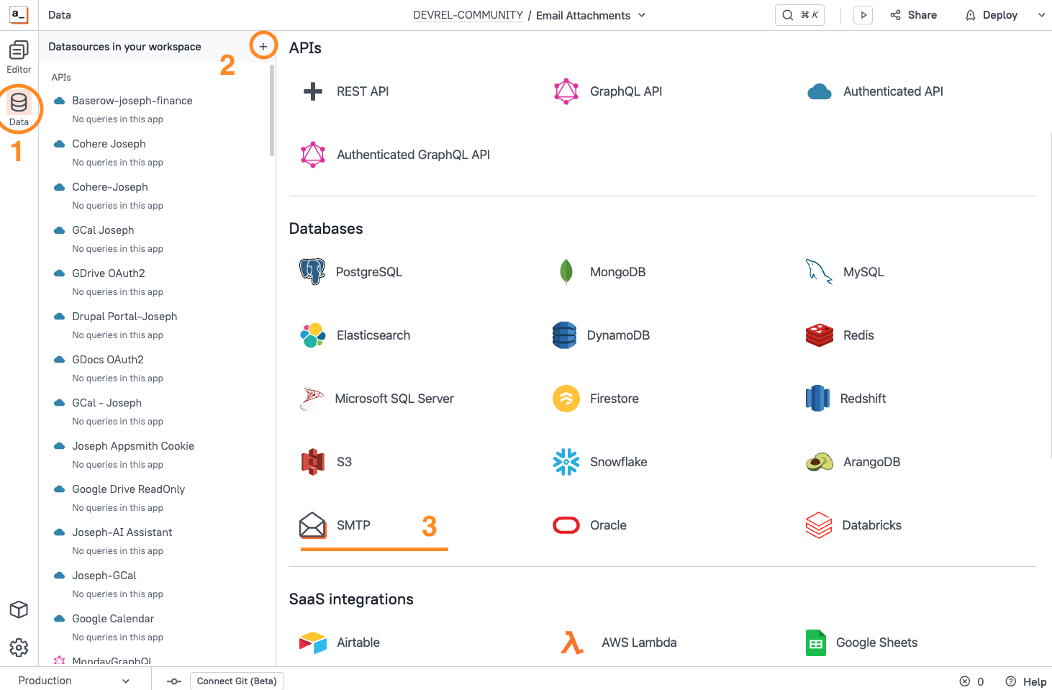This screenshot has height=690, width=1052.
Task: Click the Connect Git (Beta) button
Action: click(237, 681)
